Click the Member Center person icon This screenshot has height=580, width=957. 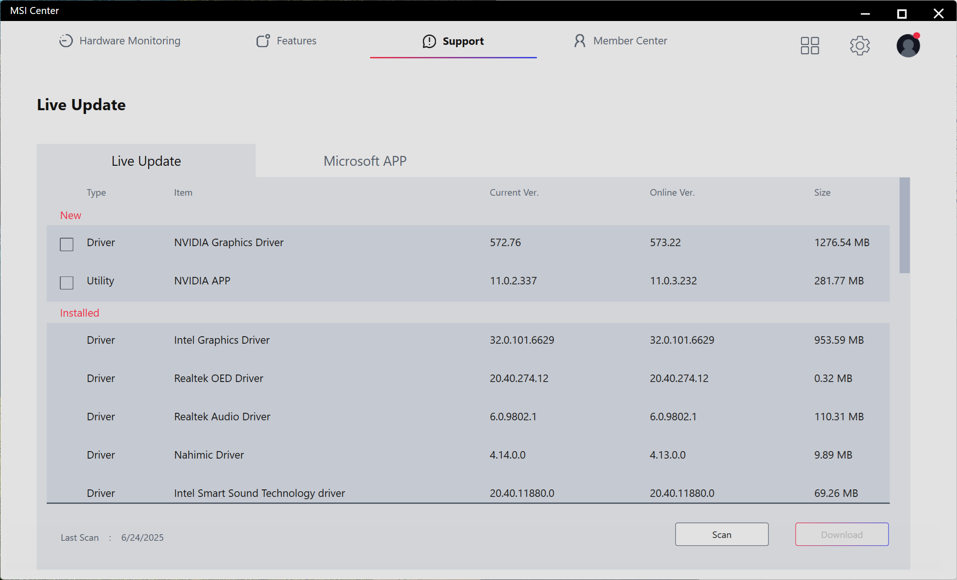tap(579, 41)
